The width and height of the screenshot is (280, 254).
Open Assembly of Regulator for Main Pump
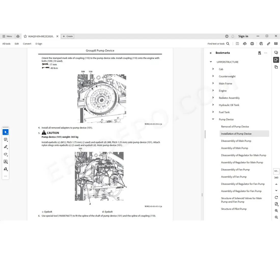(242, 162)
